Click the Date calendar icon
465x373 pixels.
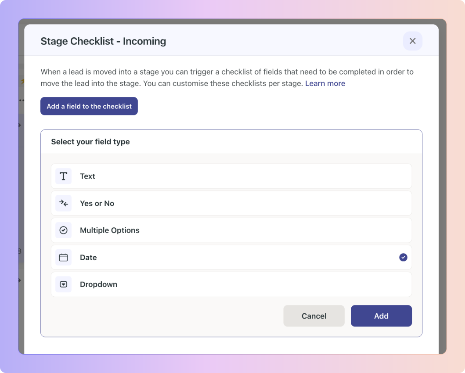(64, 258)
